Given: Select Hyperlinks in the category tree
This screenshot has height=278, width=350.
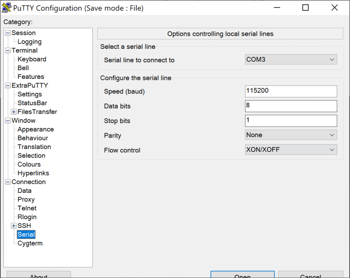Looking at the screenshot, I should tap(33, 173).
